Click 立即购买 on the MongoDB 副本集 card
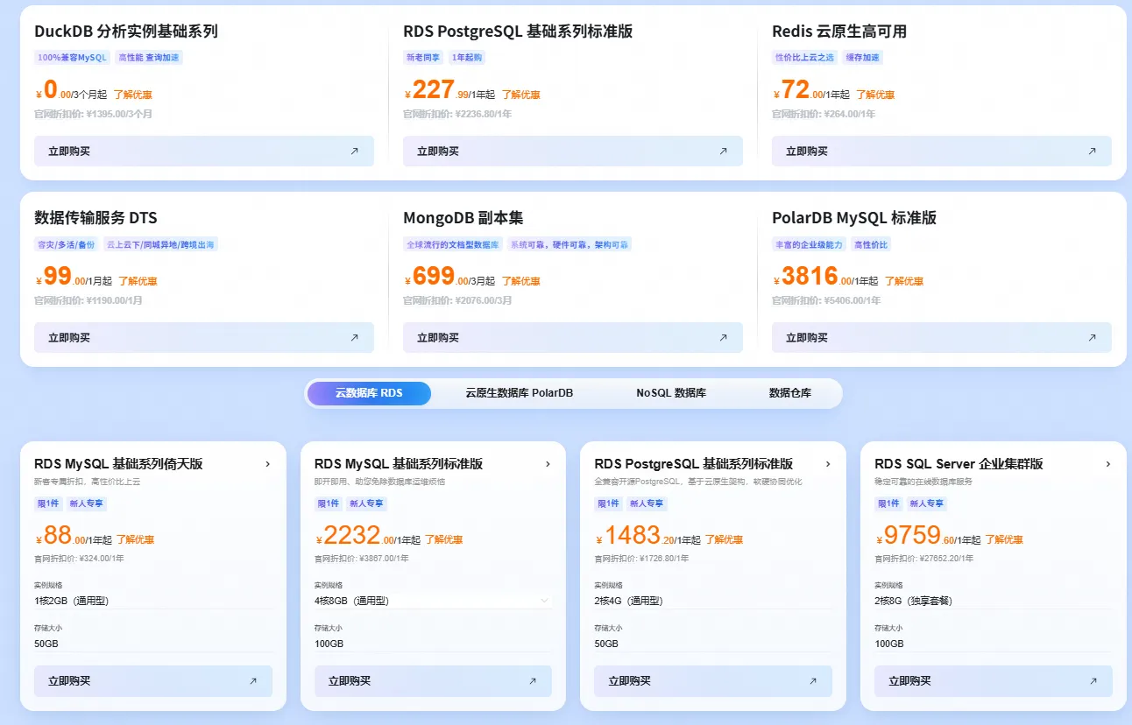The image size is (1132, 725). point(573,337)
